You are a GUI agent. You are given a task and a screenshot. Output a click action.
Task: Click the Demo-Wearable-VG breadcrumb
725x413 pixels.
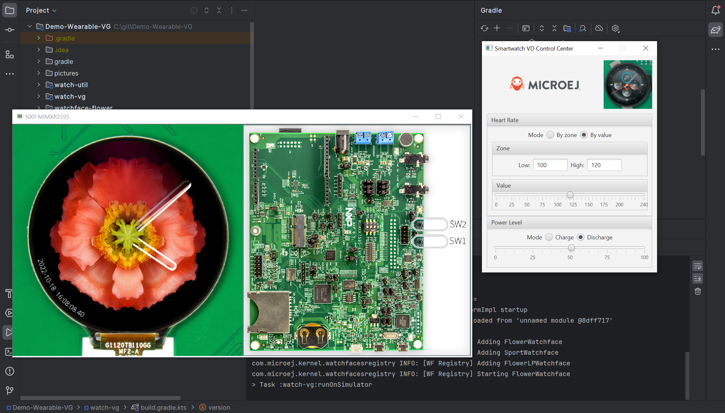tap(42, 407)
